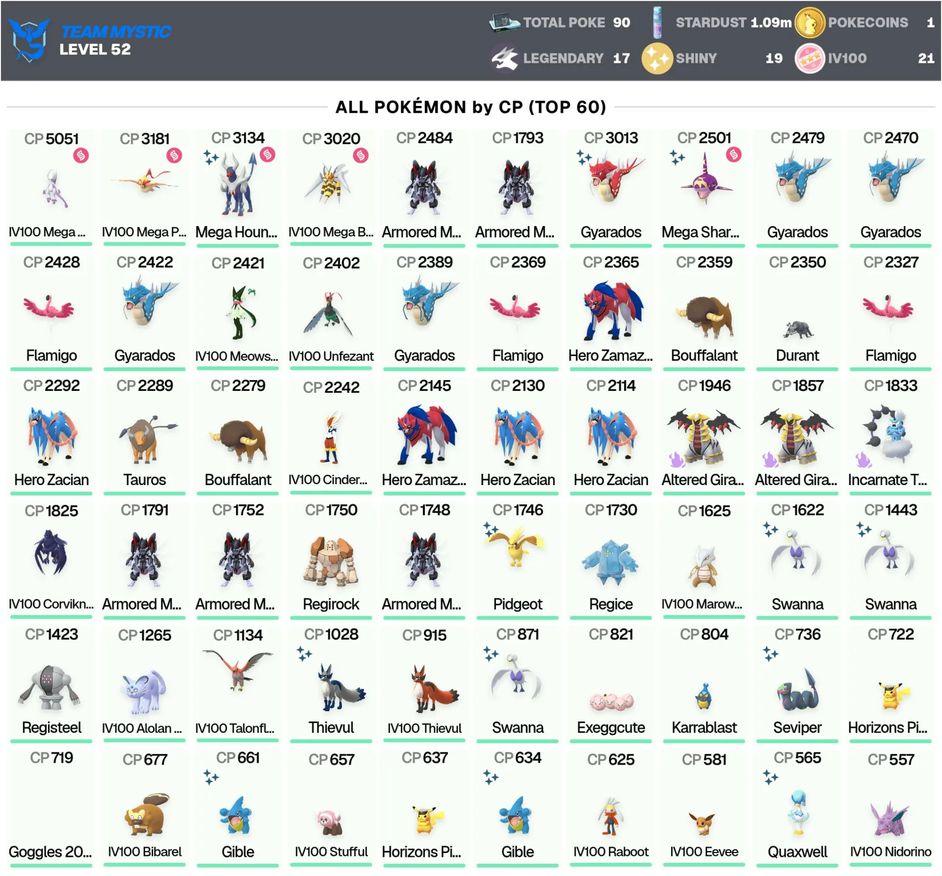The width and height of the screenshot is (942, 876).
Task: Click shiny sparkles on CP 3013 Gyarados
Action: click(x=584, y=157)
